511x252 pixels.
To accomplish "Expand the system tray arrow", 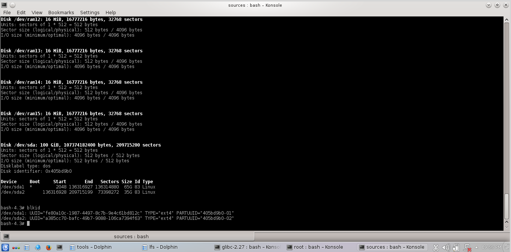I will (477, 247).
